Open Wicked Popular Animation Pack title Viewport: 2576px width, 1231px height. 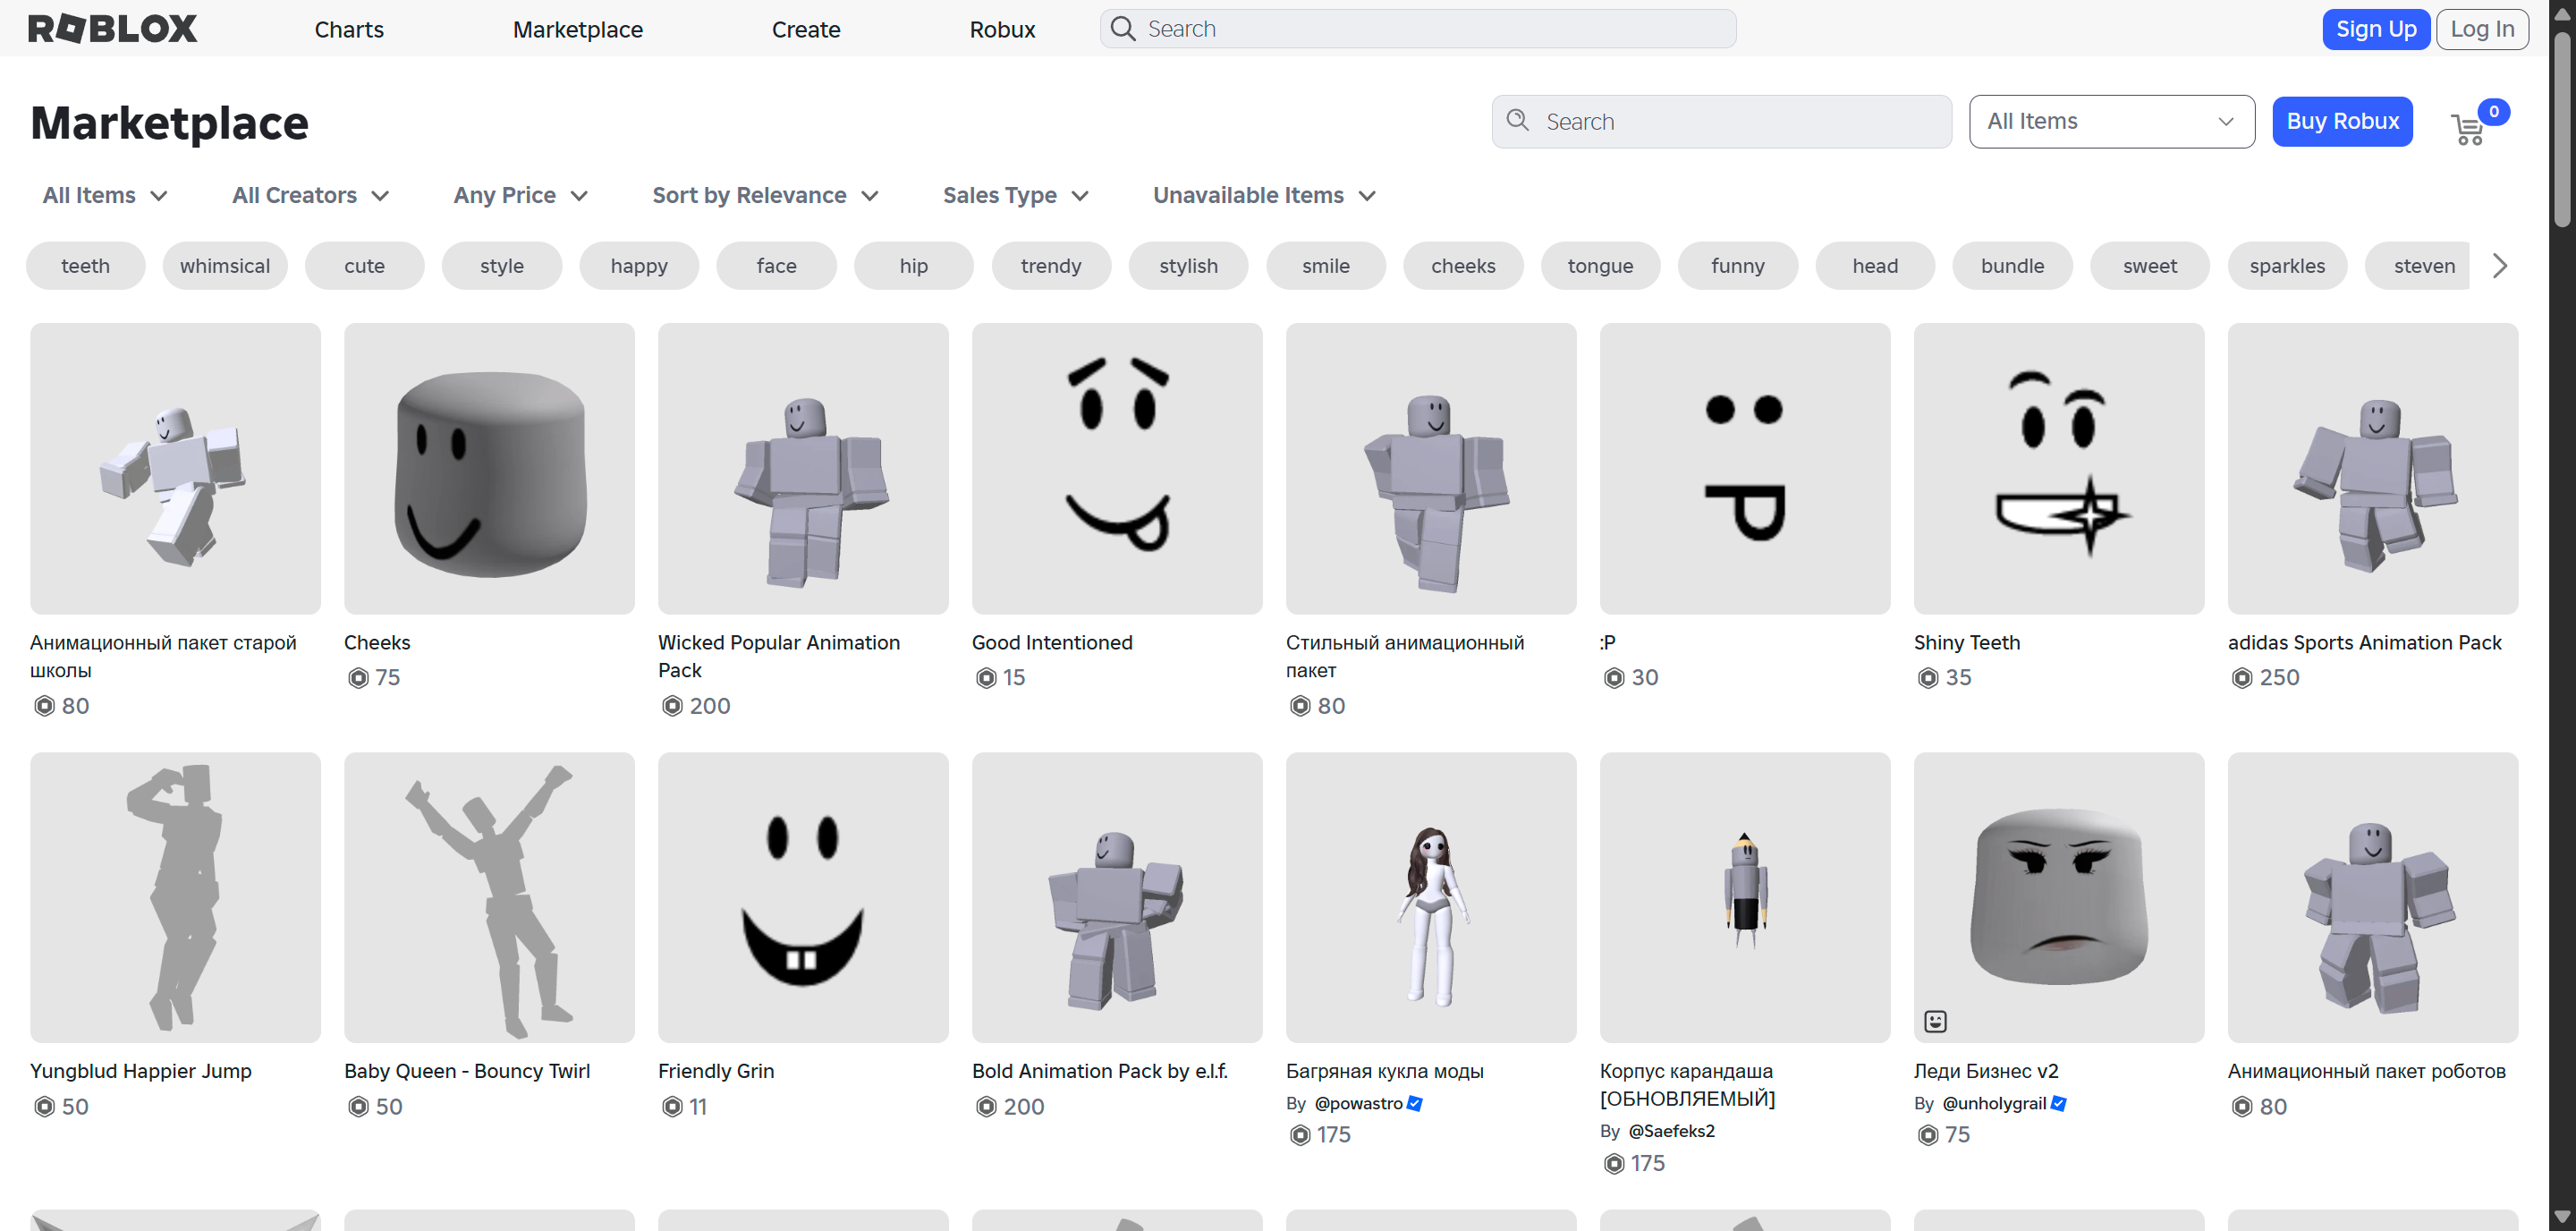pos(779,656)
